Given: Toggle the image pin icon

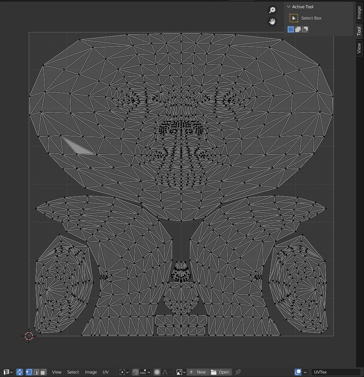Looking at the screenshot, I should [x=238, y=372].
